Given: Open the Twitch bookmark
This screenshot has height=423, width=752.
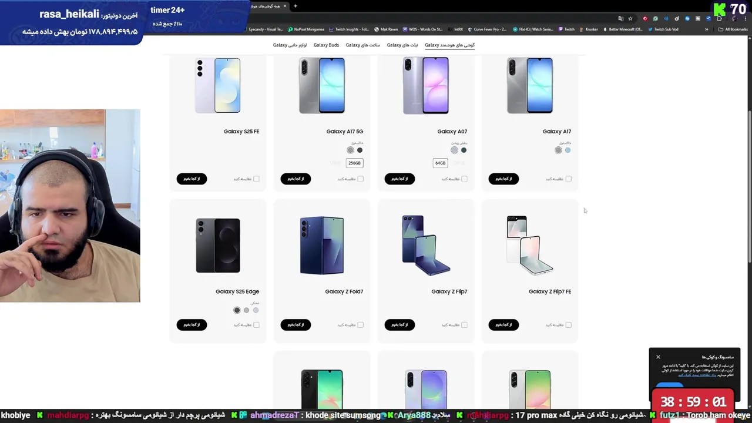Looking at the screenshot, I should click(x=566, y=29).
